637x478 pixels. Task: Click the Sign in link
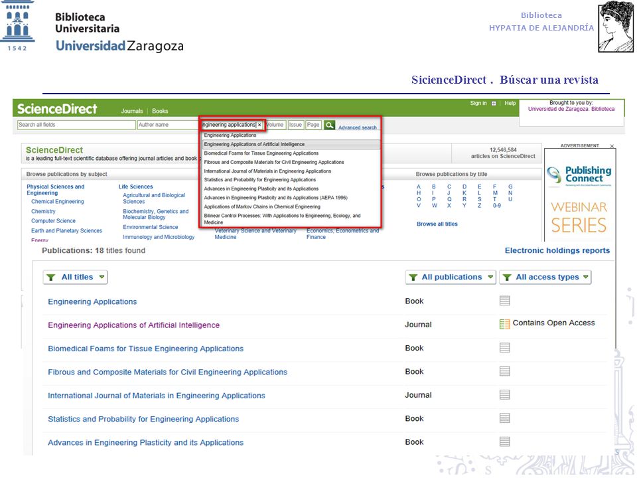(478, 104)
